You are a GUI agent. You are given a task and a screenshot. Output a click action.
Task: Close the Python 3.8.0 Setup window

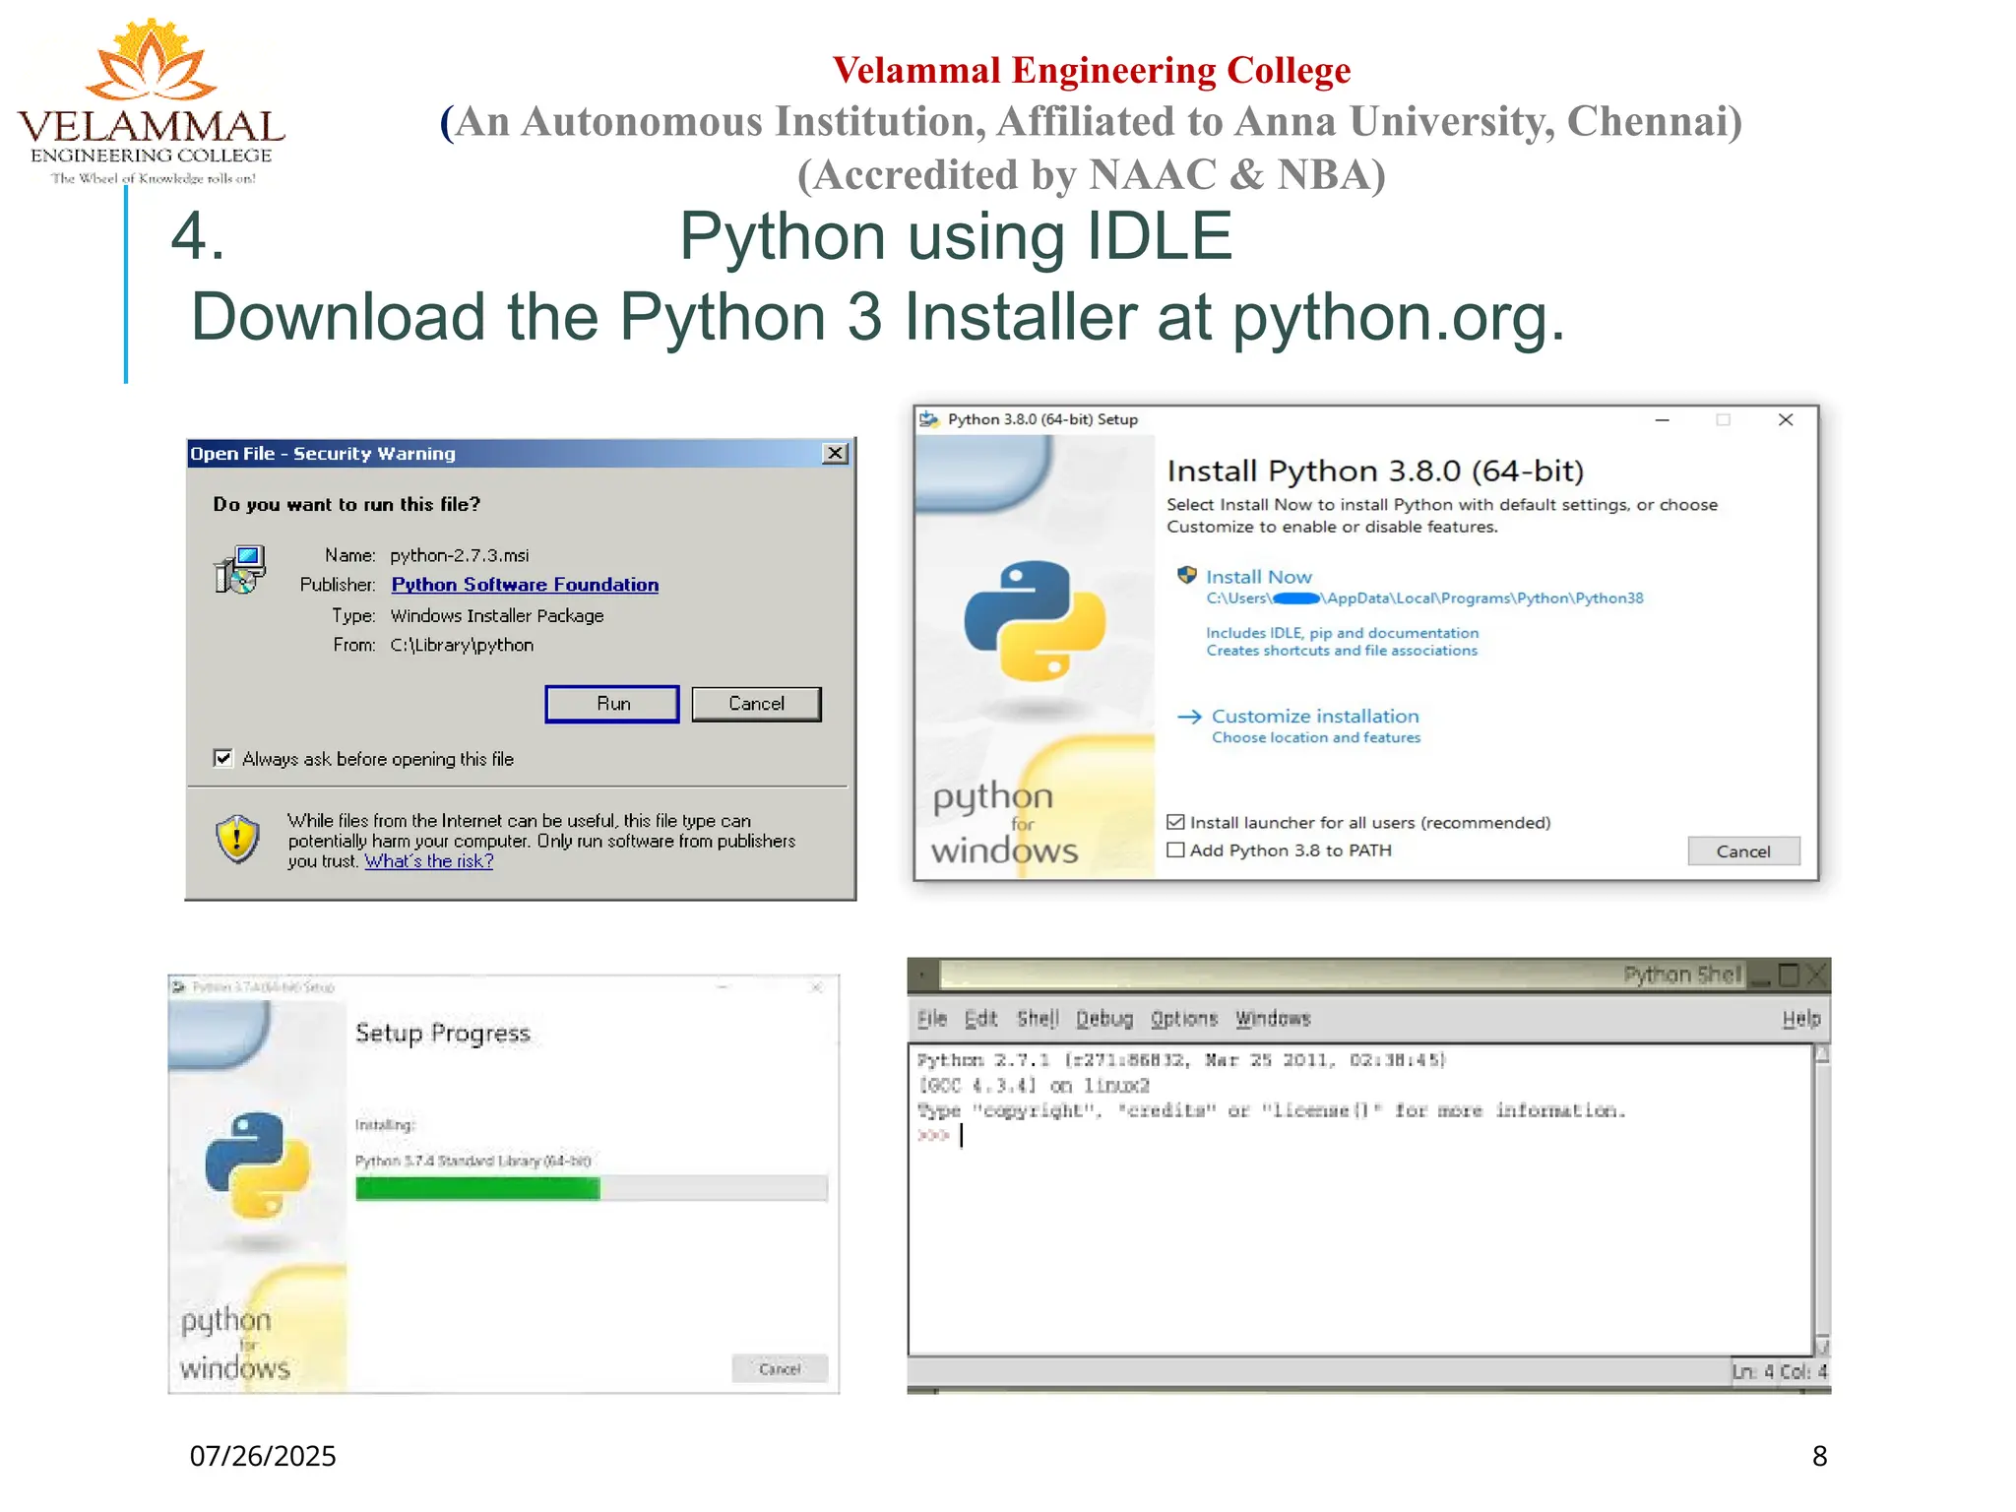click(x=1786, y=420)
